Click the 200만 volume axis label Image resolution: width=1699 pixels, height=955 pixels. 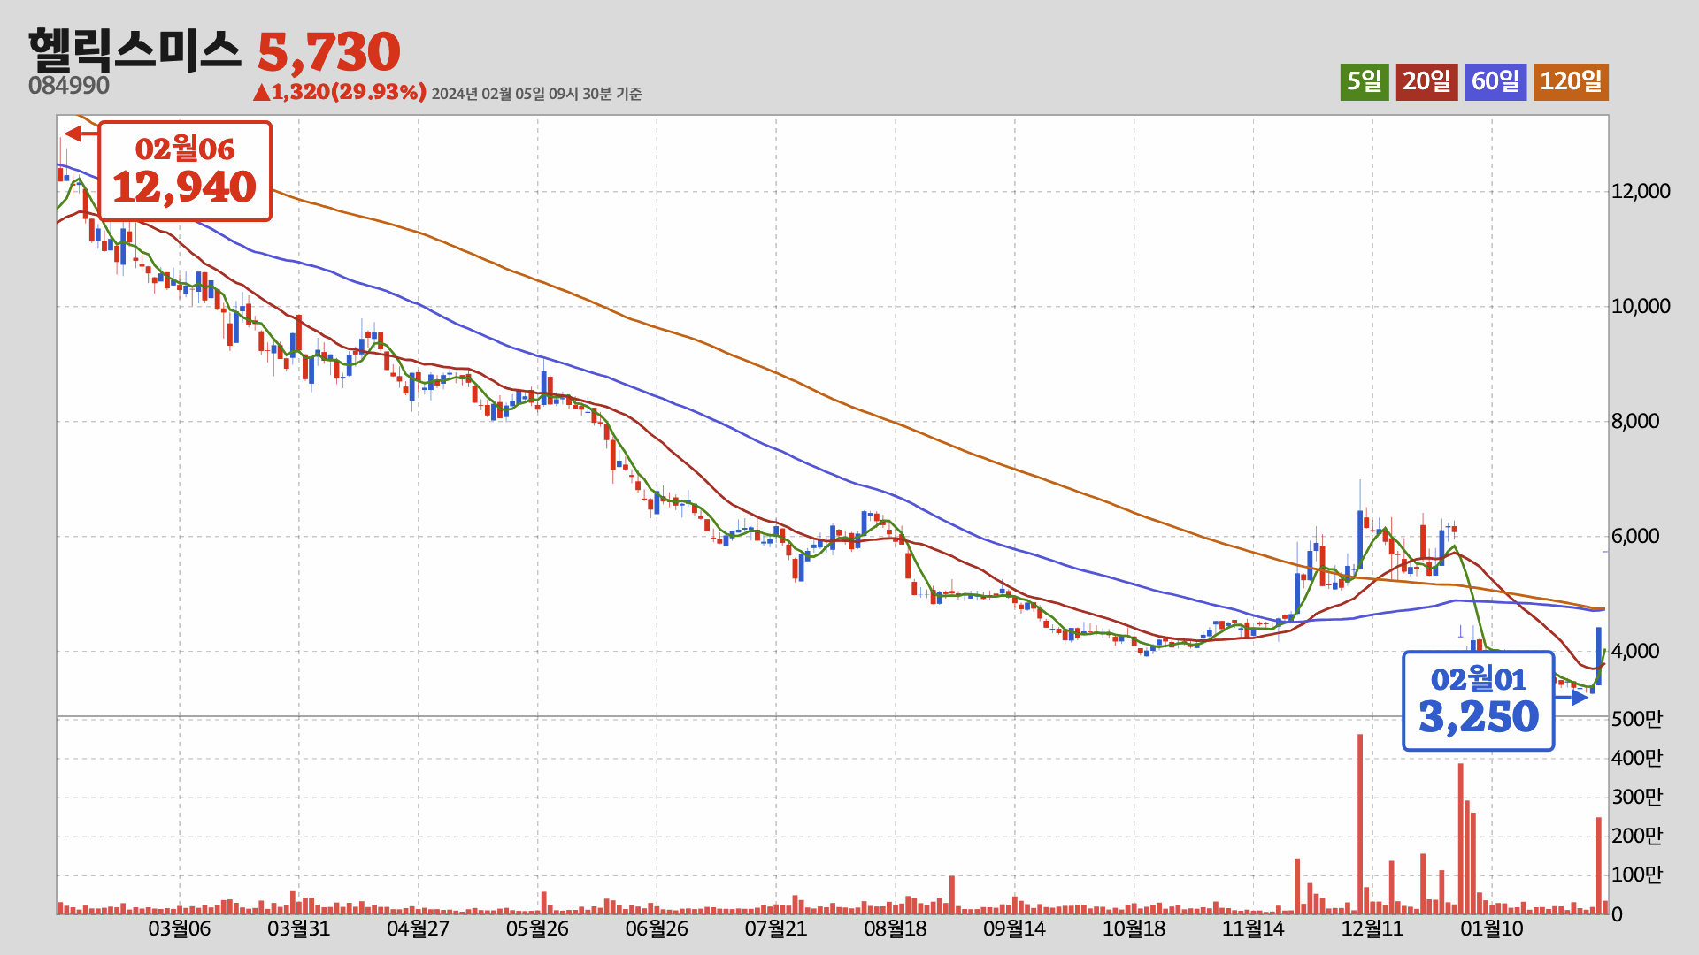click(1637, 836)
